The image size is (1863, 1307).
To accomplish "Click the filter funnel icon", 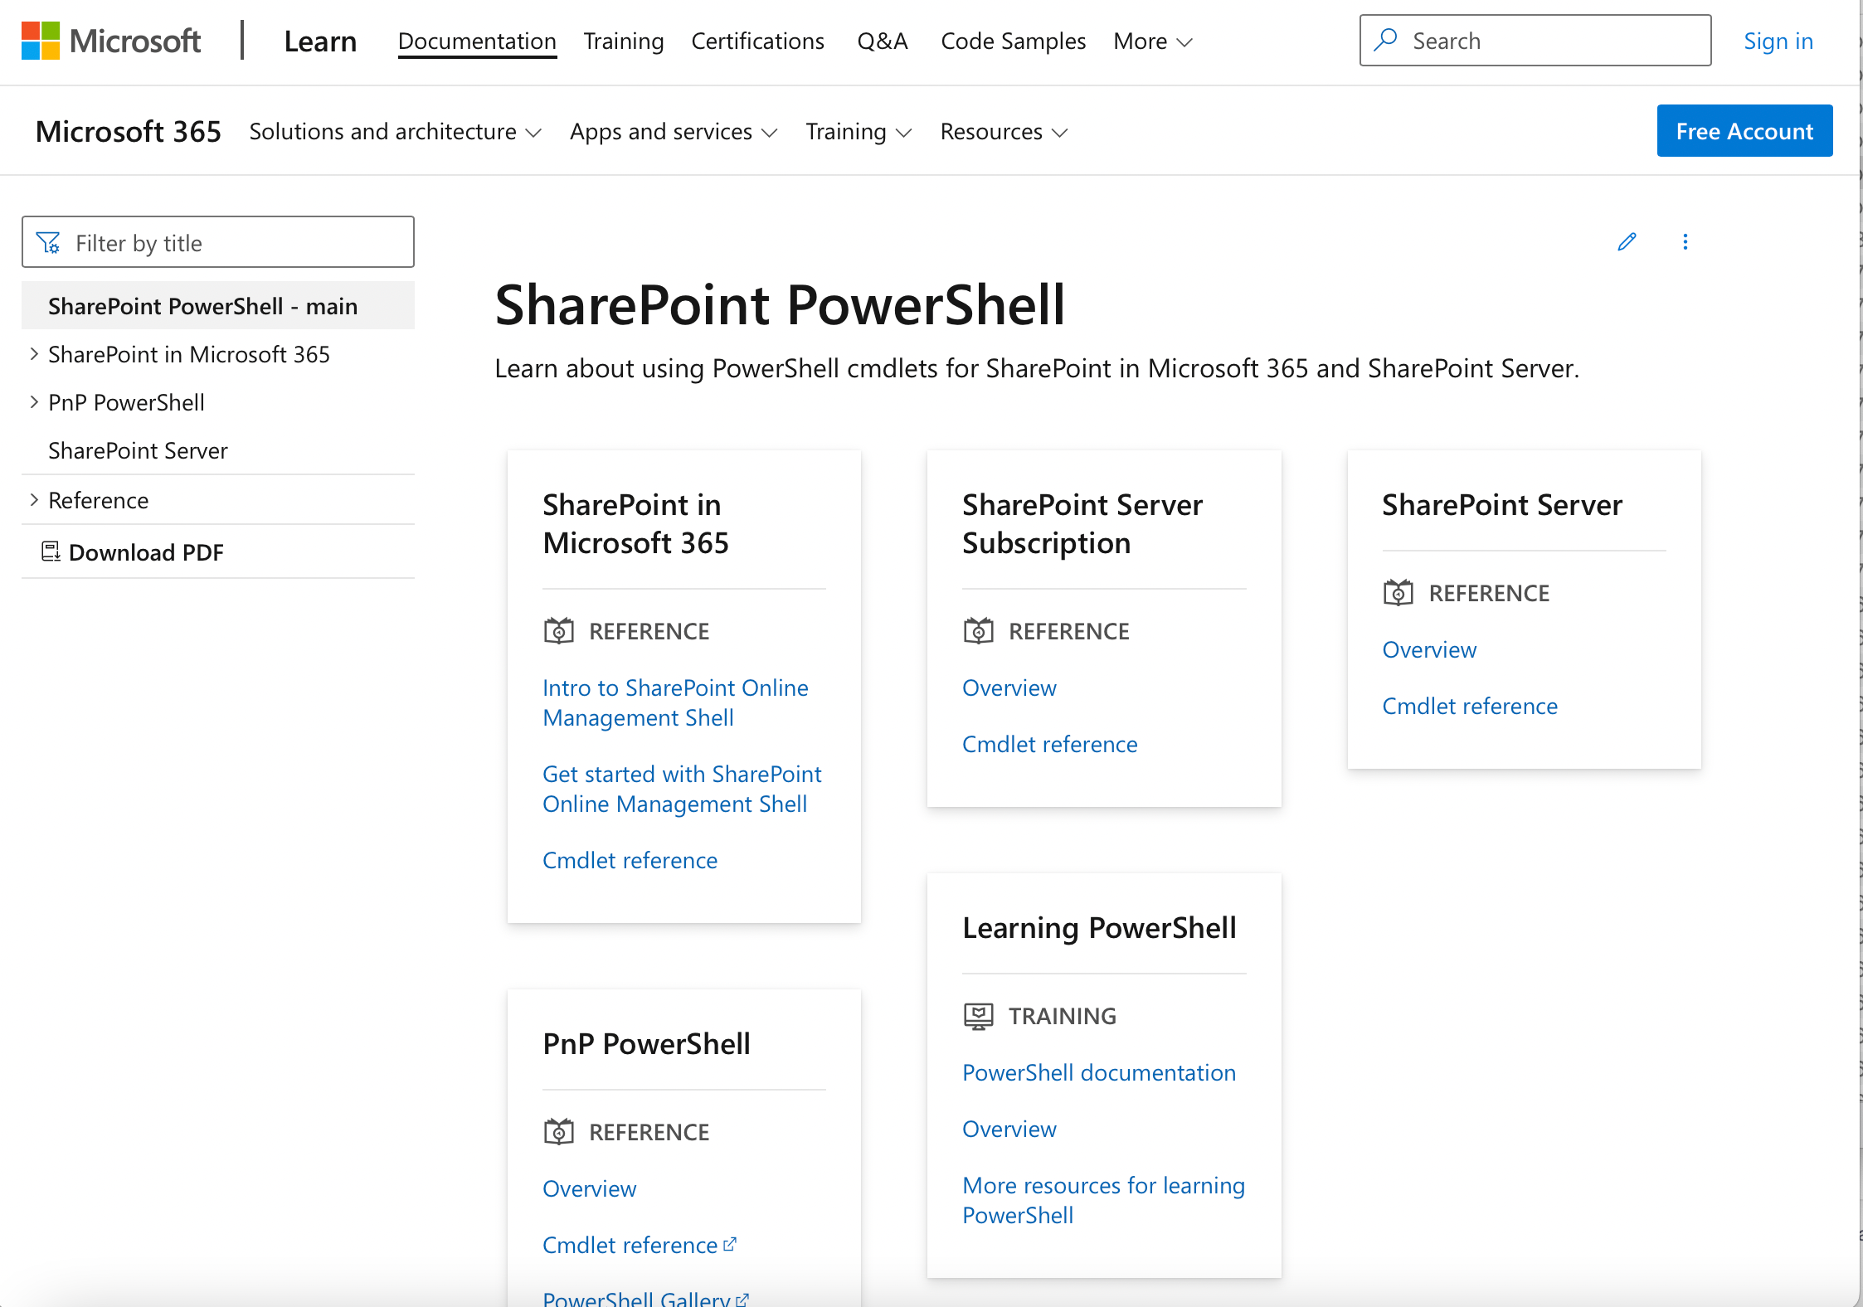I will tap(49, 242).
